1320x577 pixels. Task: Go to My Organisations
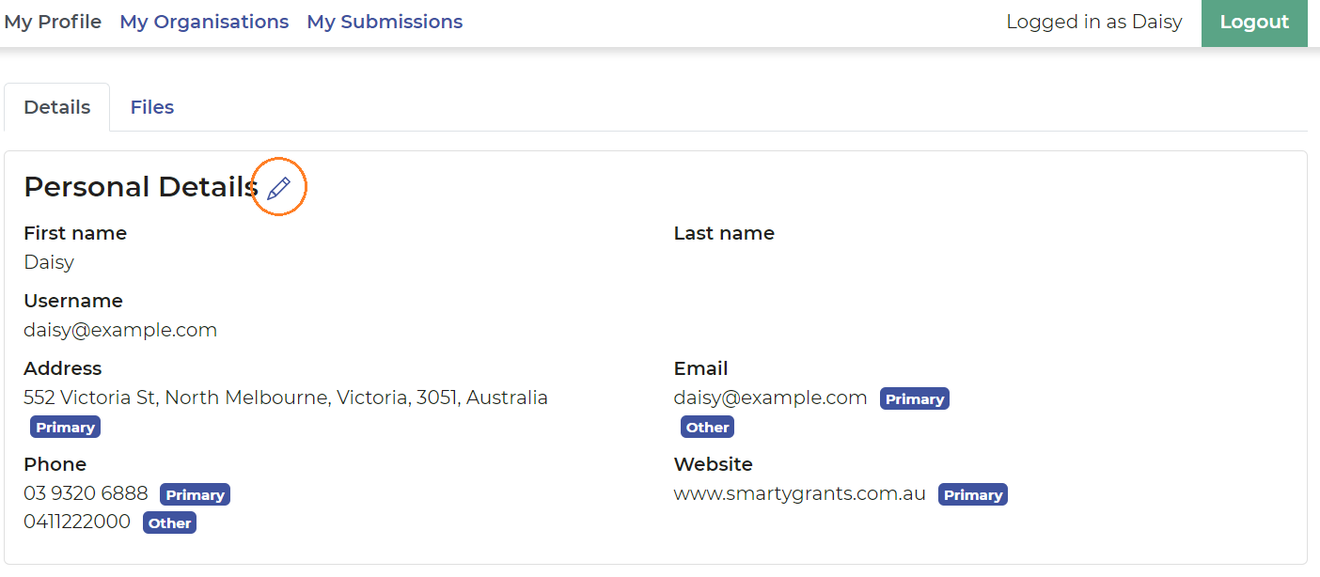point(204,22)
